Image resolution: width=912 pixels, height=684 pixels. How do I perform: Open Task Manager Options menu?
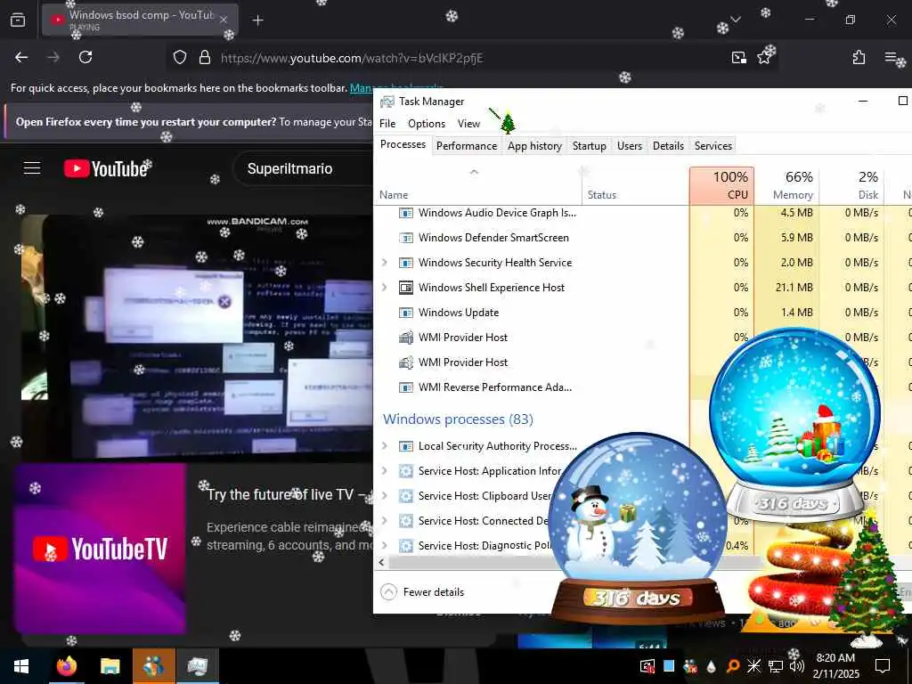[427, 123]
